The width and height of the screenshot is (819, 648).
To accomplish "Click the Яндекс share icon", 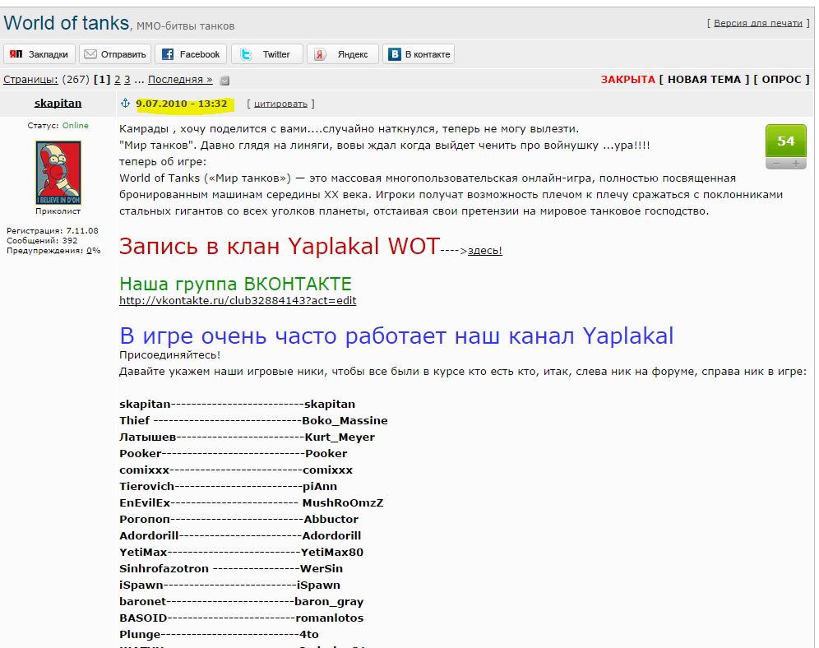I will click(x=320, y=53).
